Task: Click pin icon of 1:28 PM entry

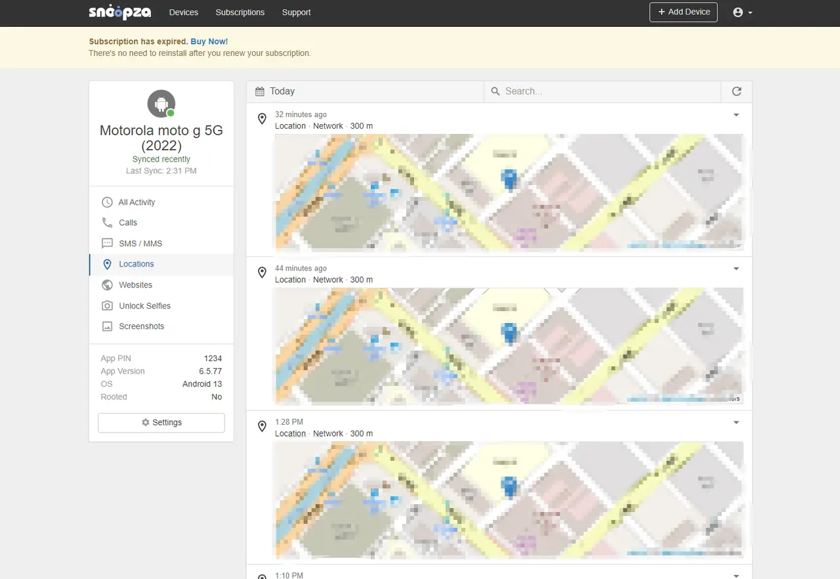Action: pos(262,426)
